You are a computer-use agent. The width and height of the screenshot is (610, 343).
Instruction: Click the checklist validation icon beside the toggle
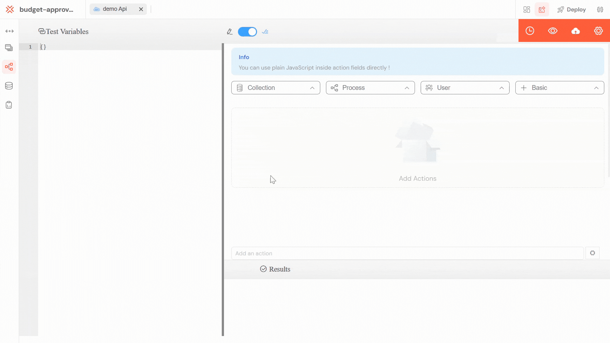[x=265, y=32]
